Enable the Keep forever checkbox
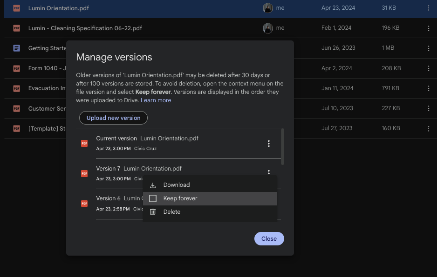The width and height of the screenshot is (437, 277). point(153,198)
